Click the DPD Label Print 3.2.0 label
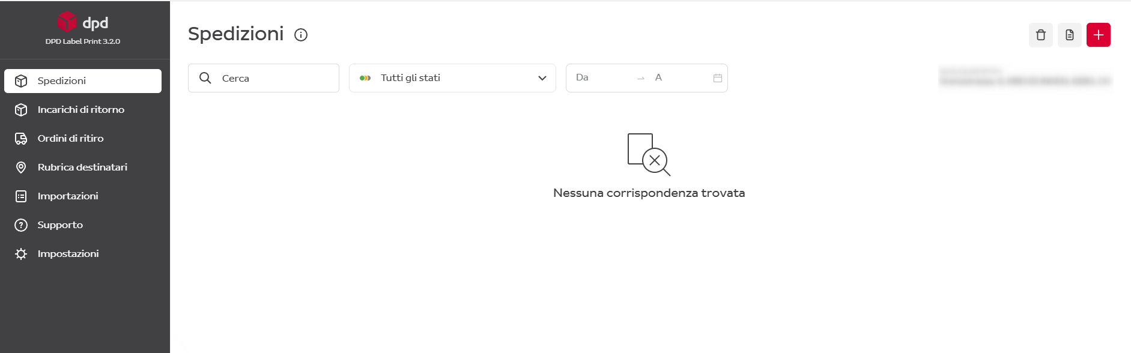 point(83,41)
